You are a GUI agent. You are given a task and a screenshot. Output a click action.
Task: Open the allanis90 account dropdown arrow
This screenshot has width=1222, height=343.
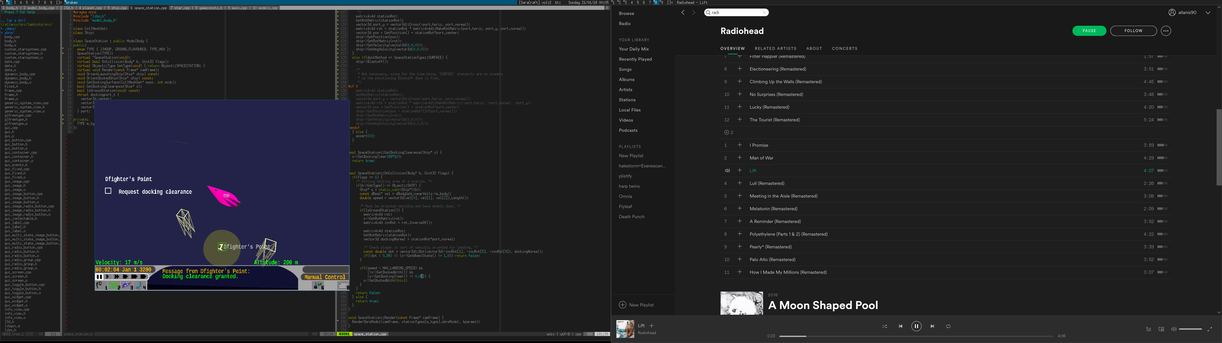(x=1207, y=13)
